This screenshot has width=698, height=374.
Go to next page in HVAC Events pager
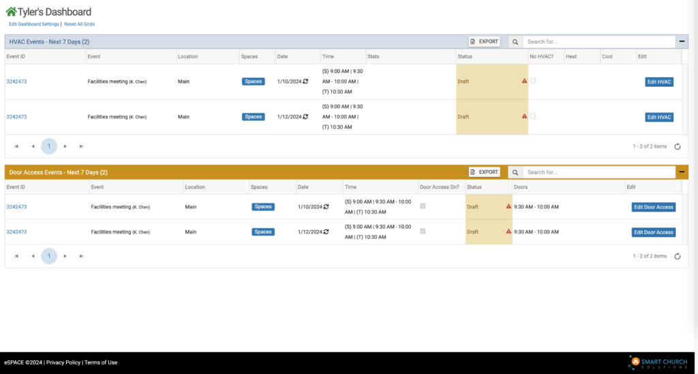65,146
